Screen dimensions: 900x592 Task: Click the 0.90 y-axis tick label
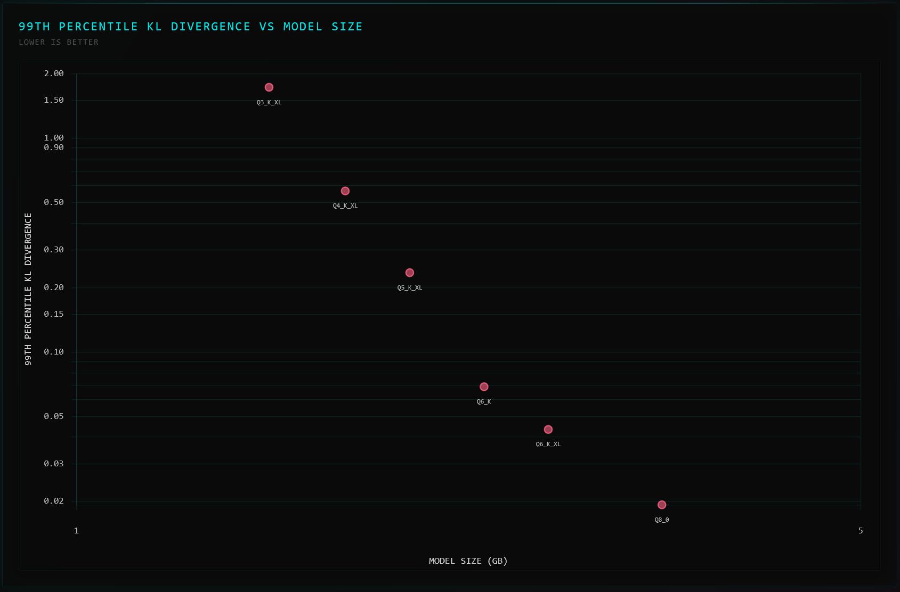(54, 147)
